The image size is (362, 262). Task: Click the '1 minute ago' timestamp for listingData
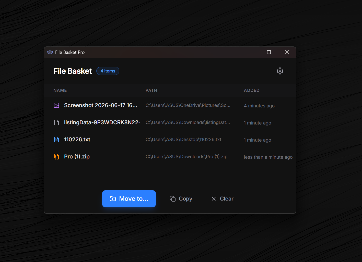tap(258, 123)
